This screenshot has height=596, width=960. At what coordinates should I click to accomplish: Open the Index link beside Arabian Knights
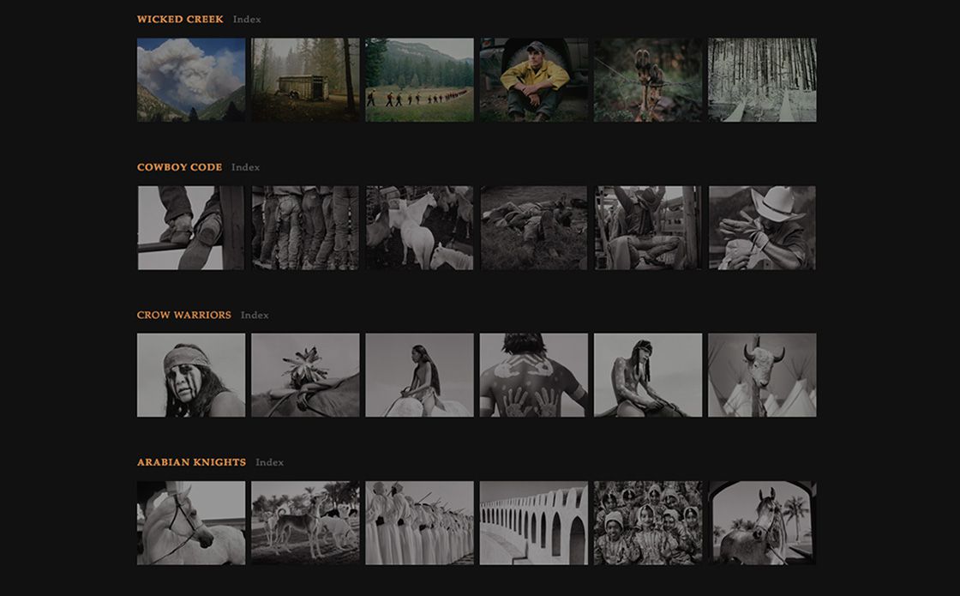[x=269, y=462]
